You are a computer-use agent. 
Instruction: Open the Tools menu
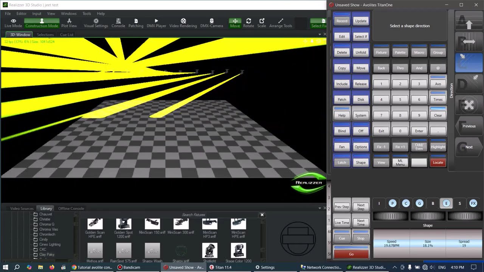(x=87, y=14)
